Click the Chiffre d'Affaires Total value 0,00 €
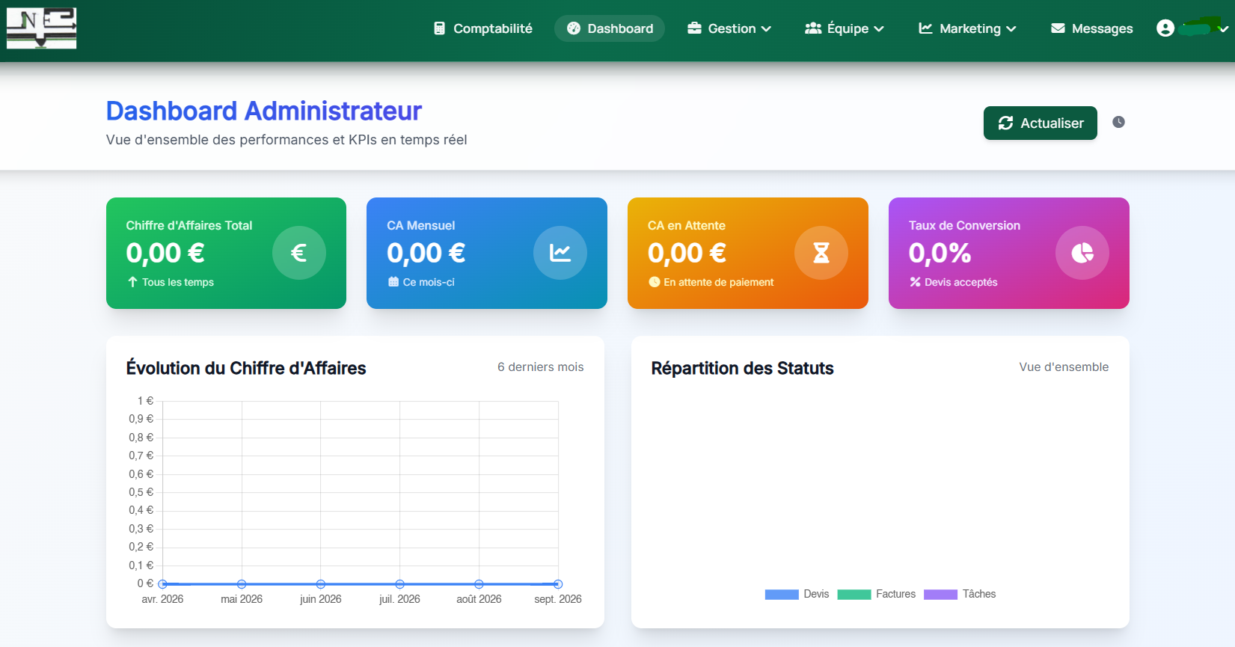 [x=165, y=253]
